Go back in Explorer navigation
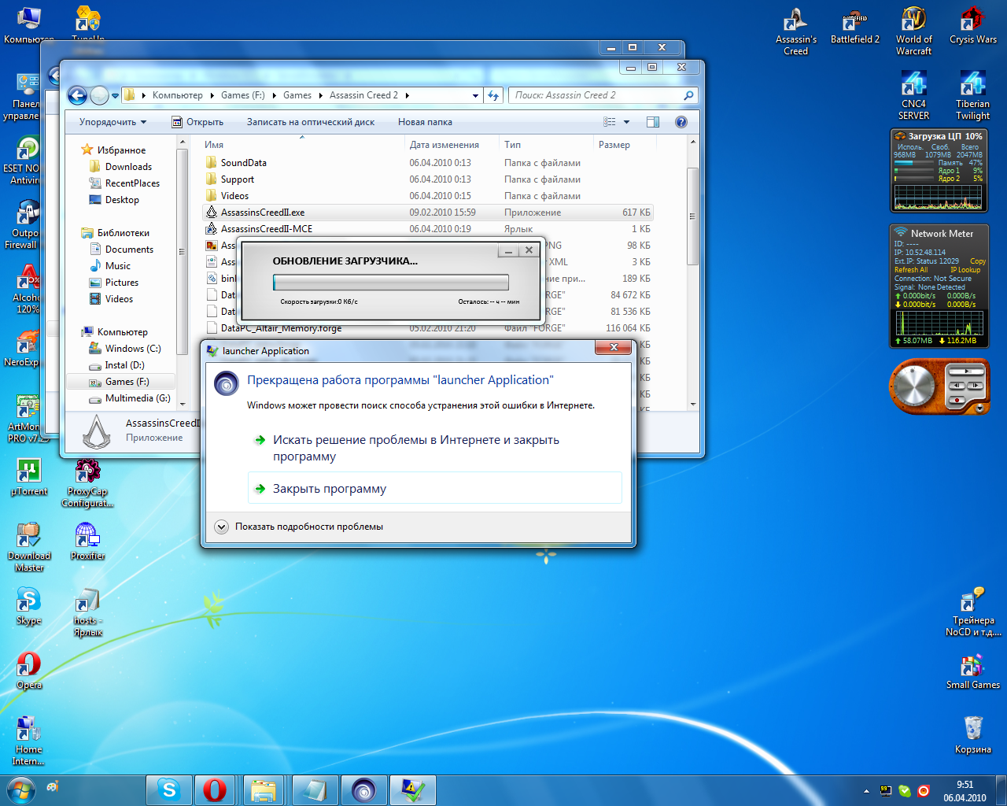The image size is (1007, 806). coord(77,95)
